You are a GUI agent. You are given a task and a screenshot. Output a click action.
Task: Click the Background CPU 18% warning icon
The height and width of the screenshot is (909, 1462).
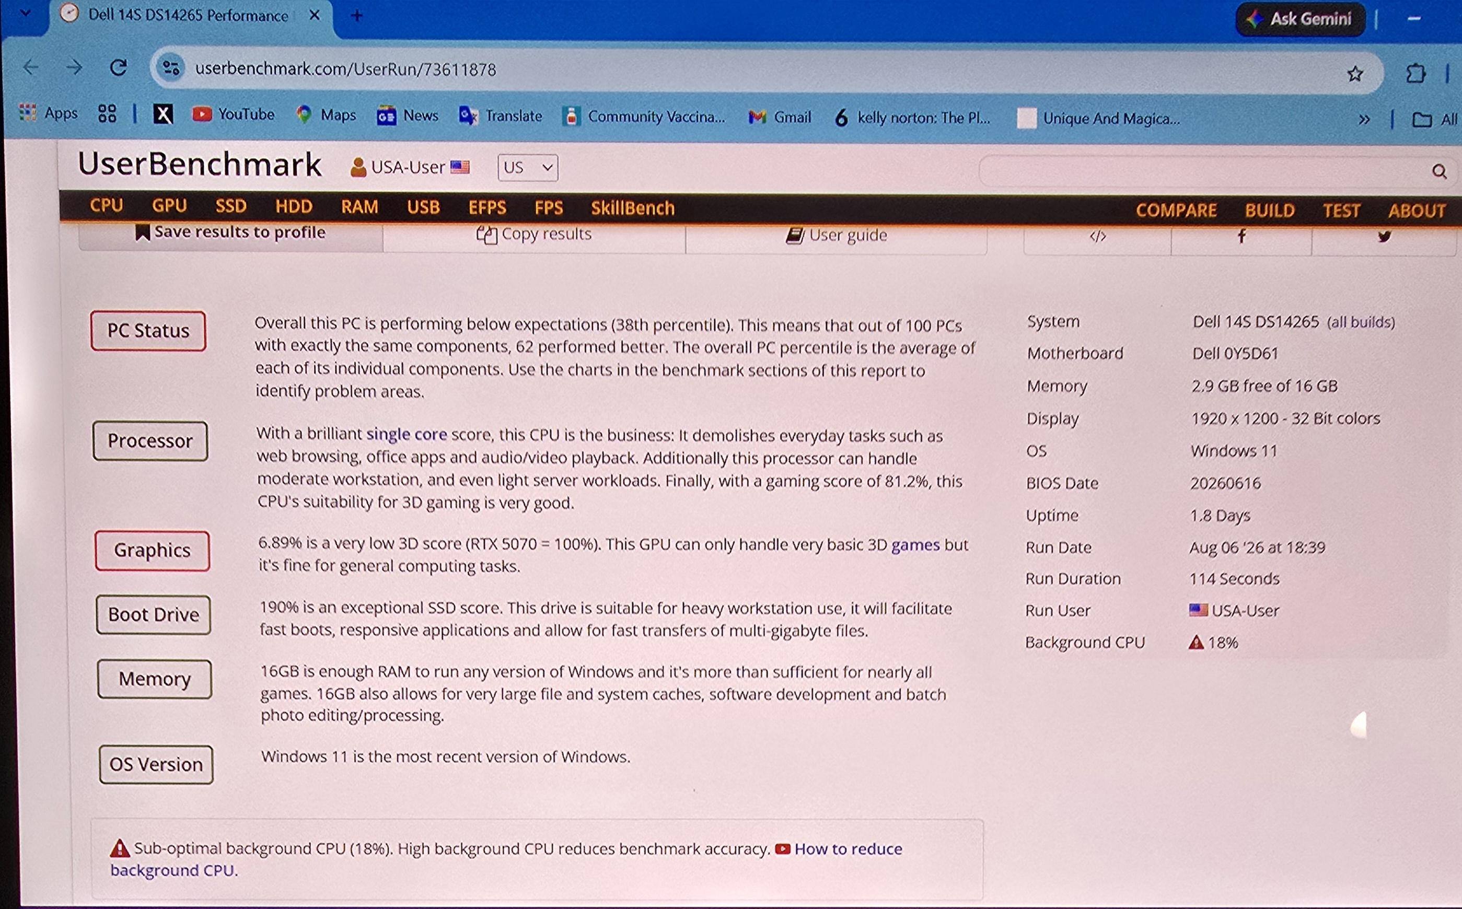tap(1196, 642)
